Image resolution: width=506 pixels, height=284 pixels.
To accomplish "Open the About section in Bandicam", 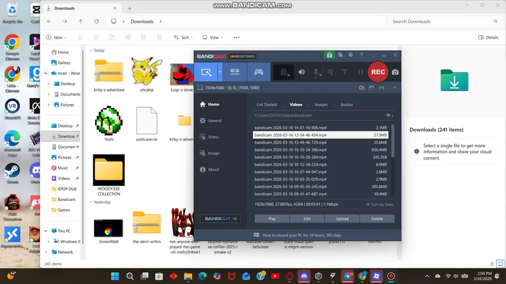I will [x=210, y=170].
